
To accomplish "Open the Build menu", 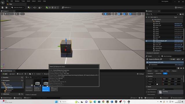I will click(x=28, y=1).
